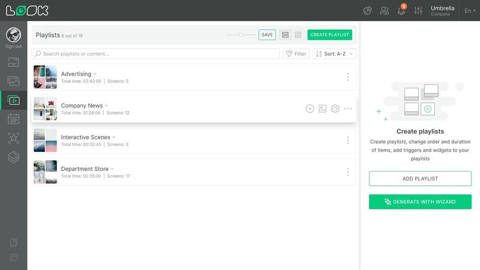Switch to the list view layout
The height and width of the screenshot is (270, 480).
[x=286, y=35]
